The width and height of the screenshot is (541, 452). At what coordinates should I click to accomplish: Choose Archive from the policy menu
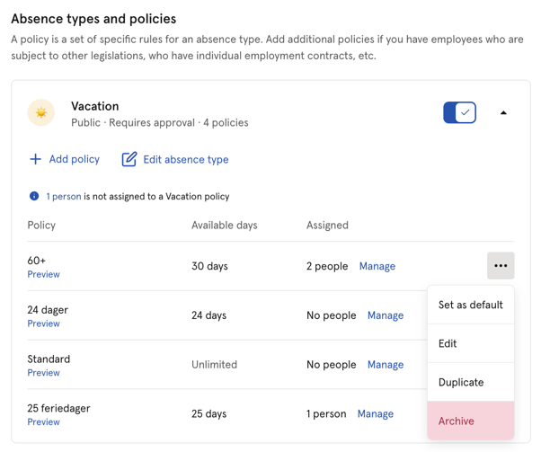pos(457,421)
